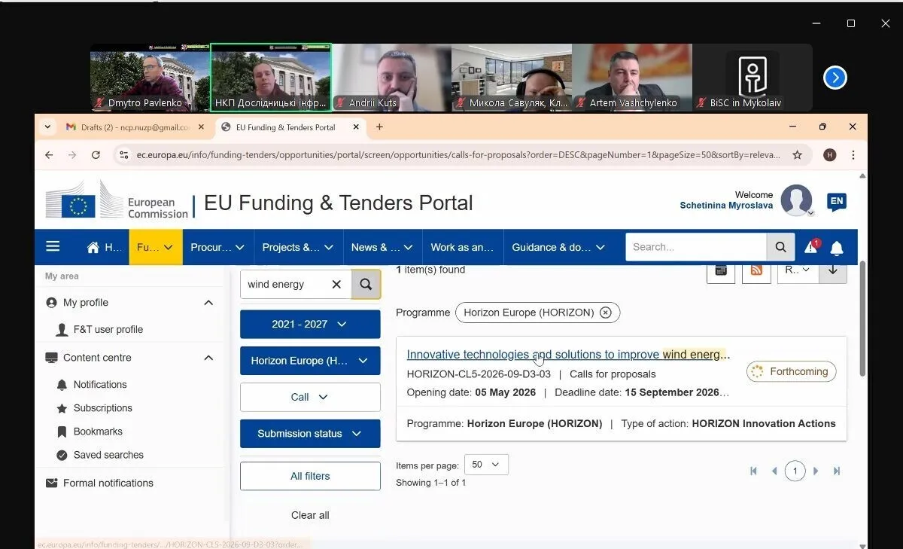Select Dmytro Pavlenko video thumbnail
Screen dimensions: 903x549
pos(150,78)
